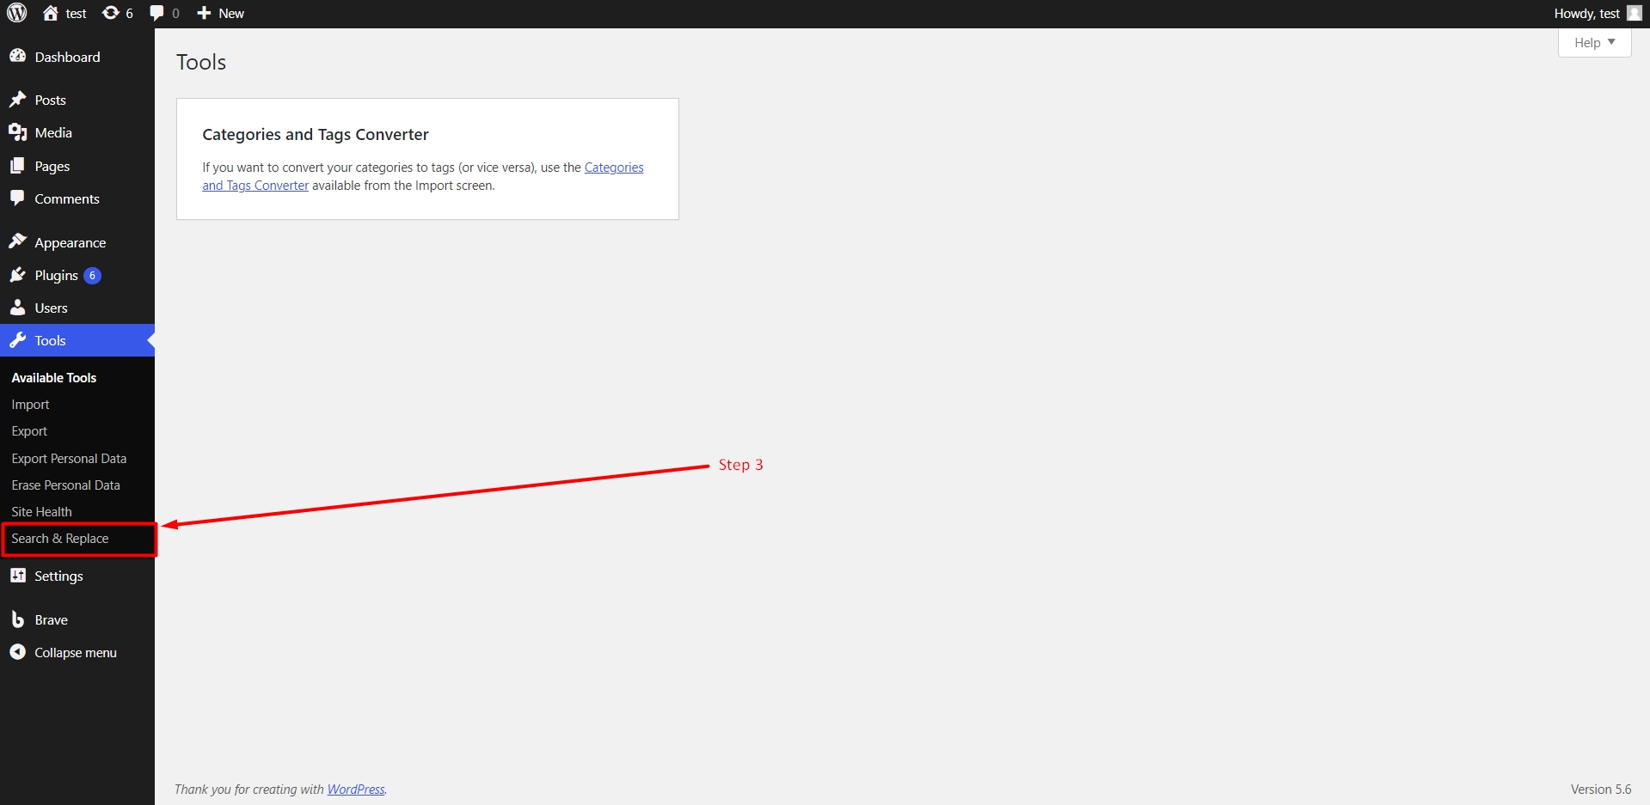Select Erase Personal Data
This screenshot has height=805, width=1650.
point(65,485)
